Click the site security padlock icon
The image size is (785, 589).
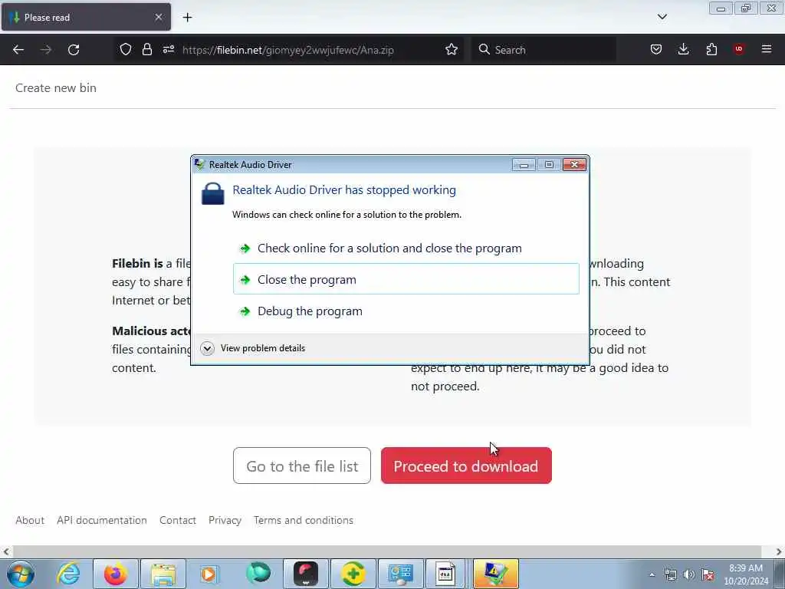click(146, 49)
